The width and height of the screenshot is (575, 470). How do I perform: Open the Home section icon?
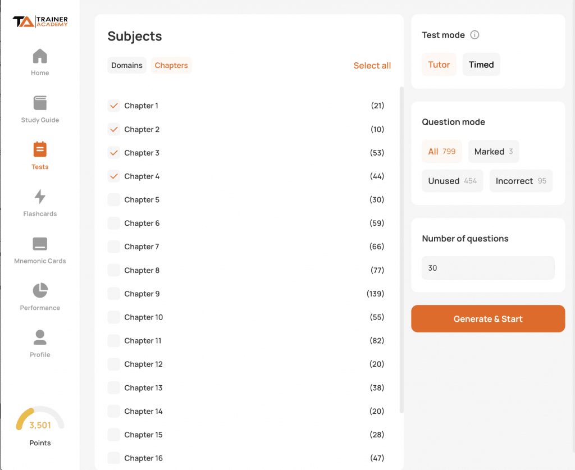(40, 56)
